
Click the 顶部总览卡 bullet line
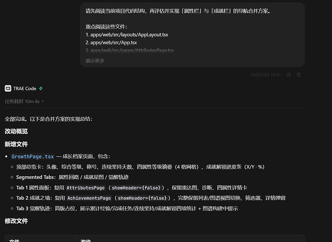(141, 167)
